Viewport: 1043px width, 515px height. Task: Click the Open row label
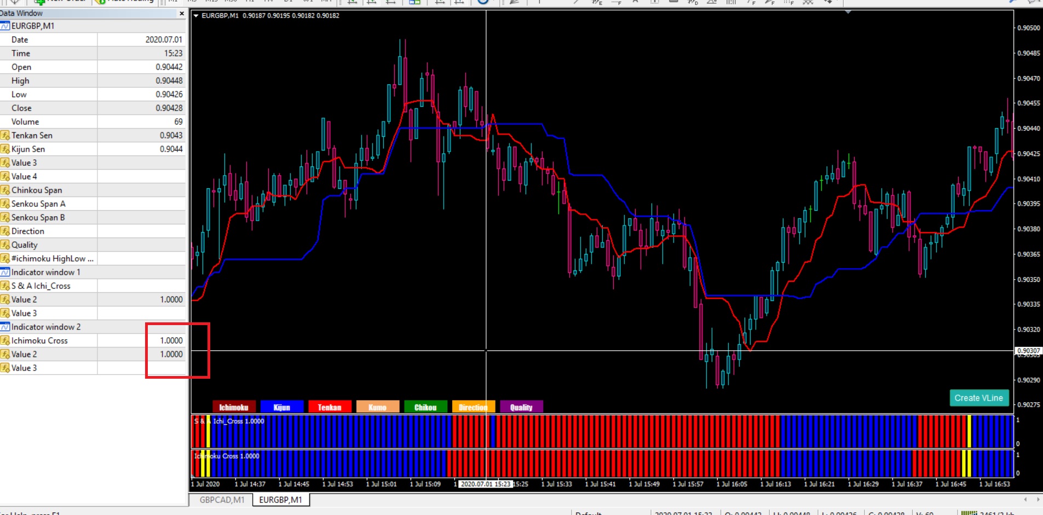21,67
